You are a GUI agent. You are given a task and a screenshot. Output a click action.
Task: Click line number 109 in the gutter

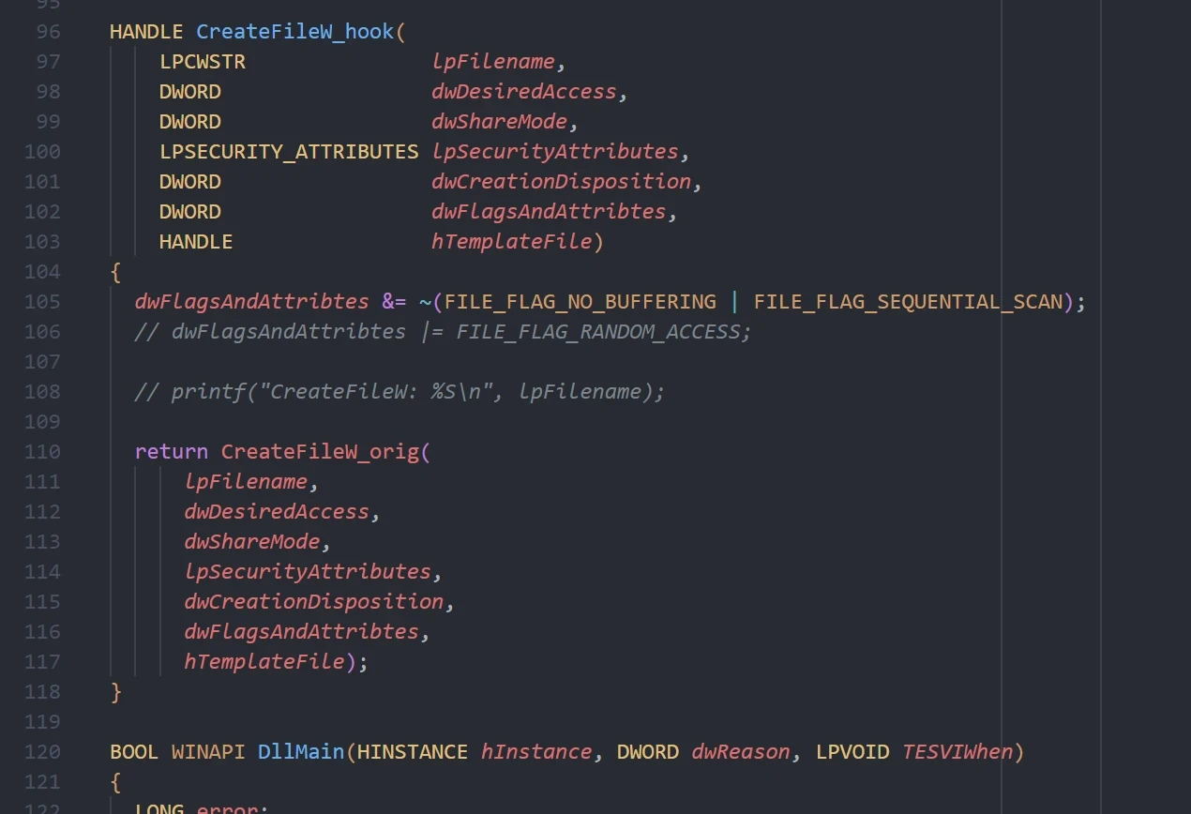[42, 422]
